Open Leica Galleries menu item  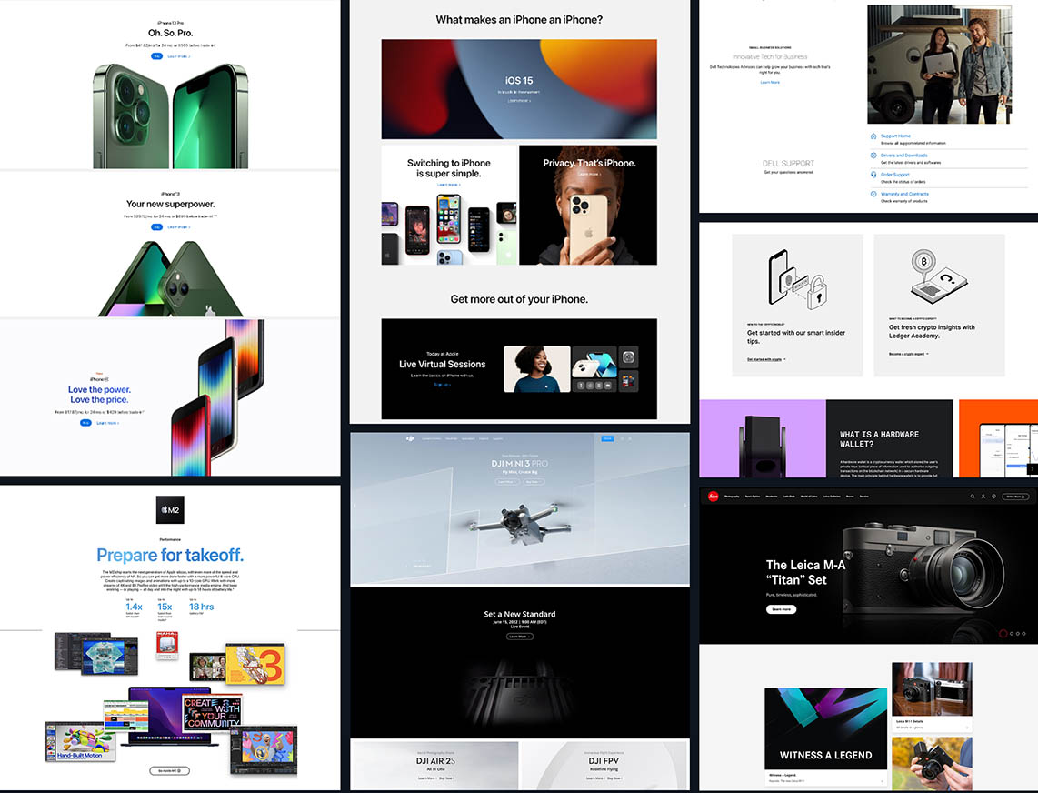coord(832,497)
